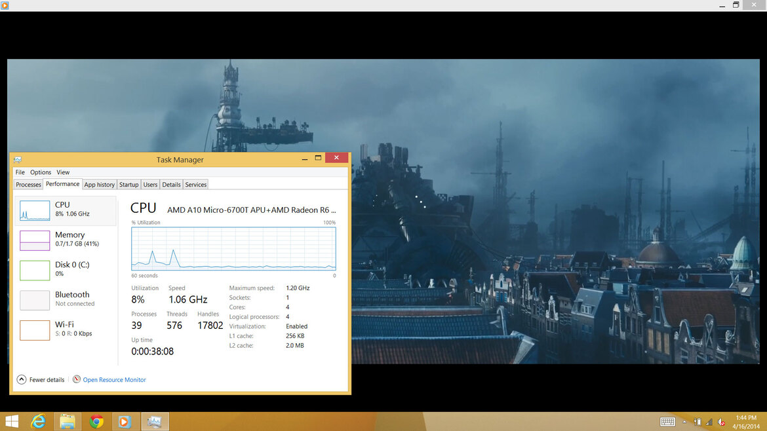The height and width of the screenshot is (431, 767).
Task: Select Memory in the performance sidebar
Action: [x=66, y=240]
